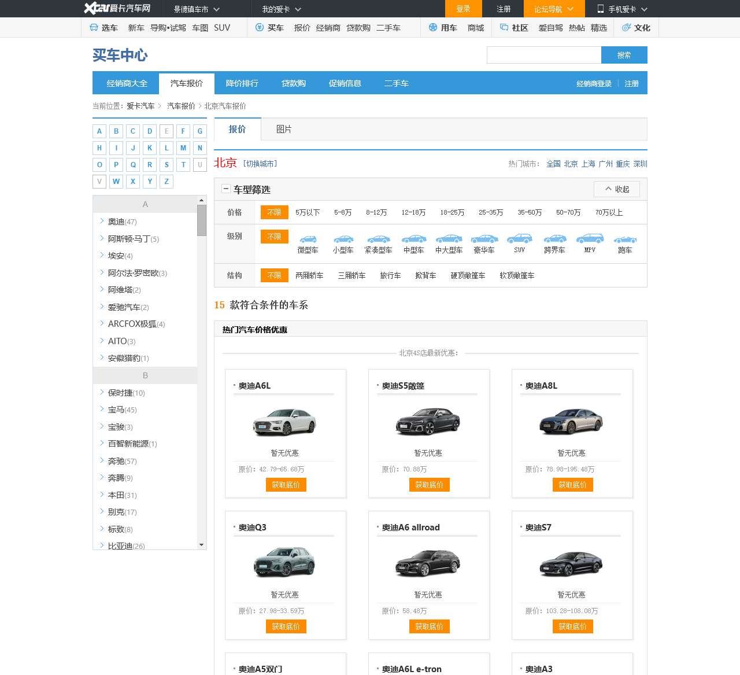
Task: Switch to the 促销信息 tab
Action: (x=345, y=83)
